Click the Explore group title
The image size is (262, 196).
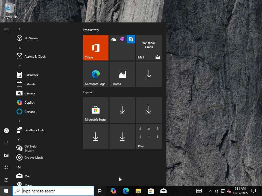coord(88,92)
